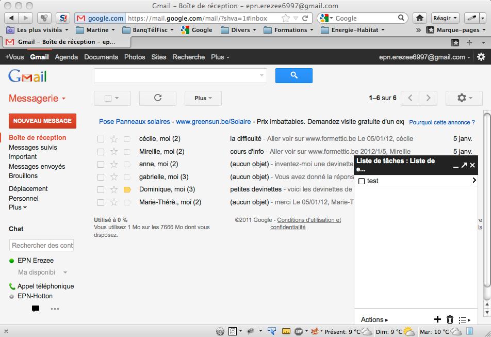
Task: Bookmark this page with the address bar star
Action: [285, 18]
